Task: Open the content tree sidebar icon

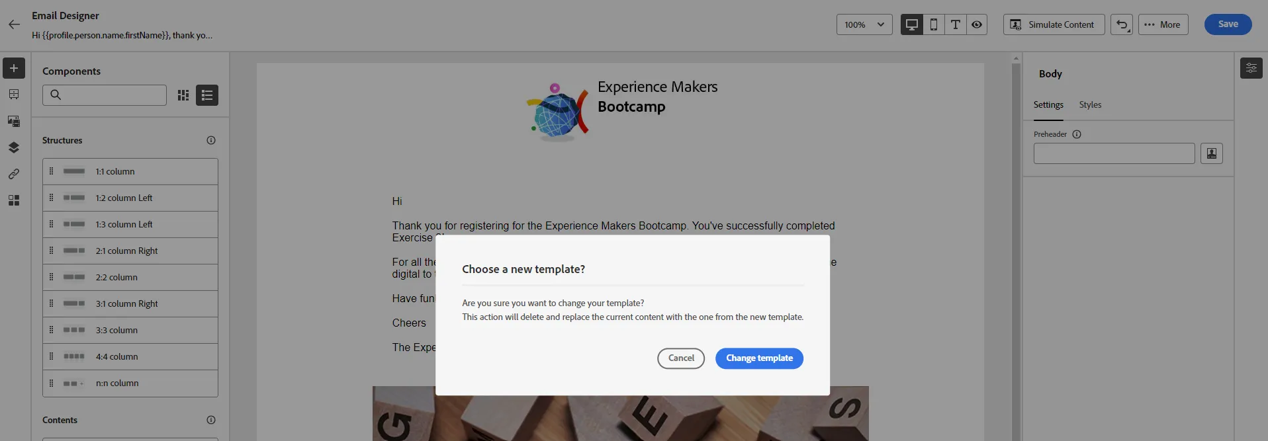Action: [14, 95]
